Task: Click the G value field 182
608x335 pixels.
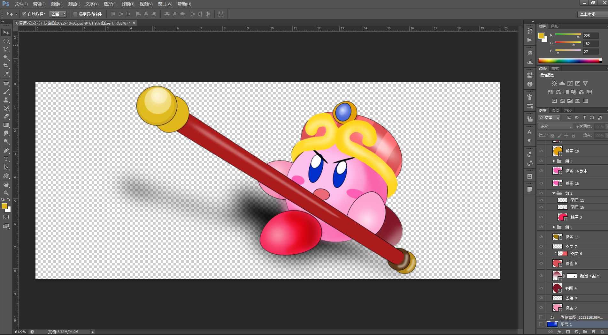Action: coord(591,44)
